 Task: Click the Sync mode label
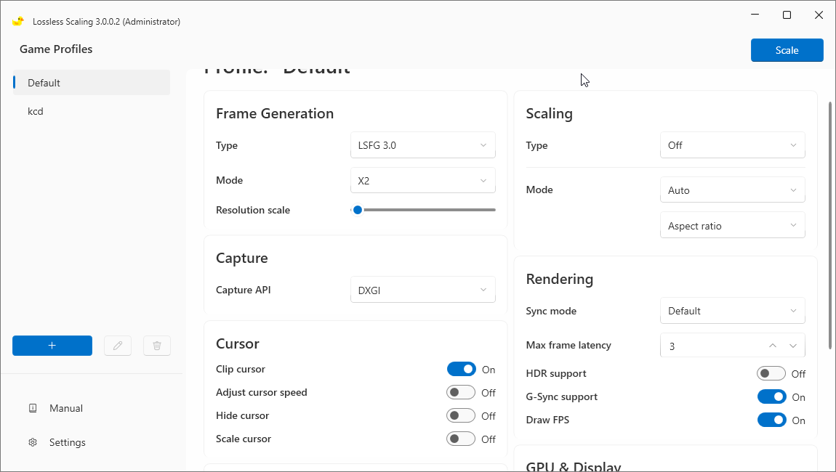(551, 311)
